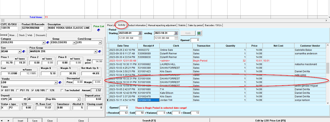The width and height of the screenshot is (330, 122).
Task: Click the Cost 11.6100 field
Action: 9,73
